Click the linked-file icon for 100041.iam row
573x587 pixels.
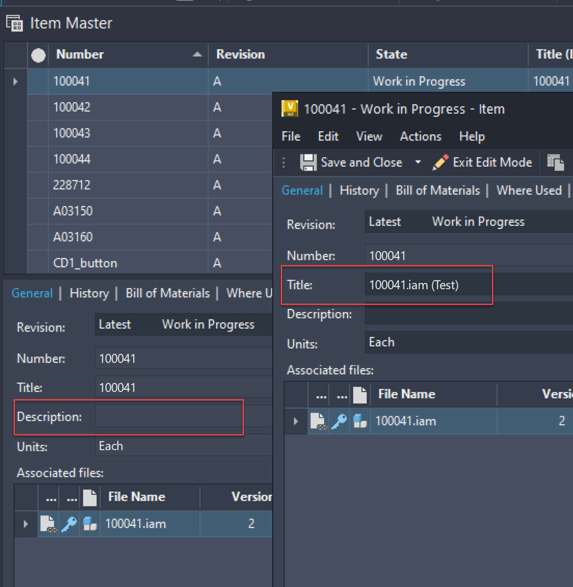click(318, 421)
